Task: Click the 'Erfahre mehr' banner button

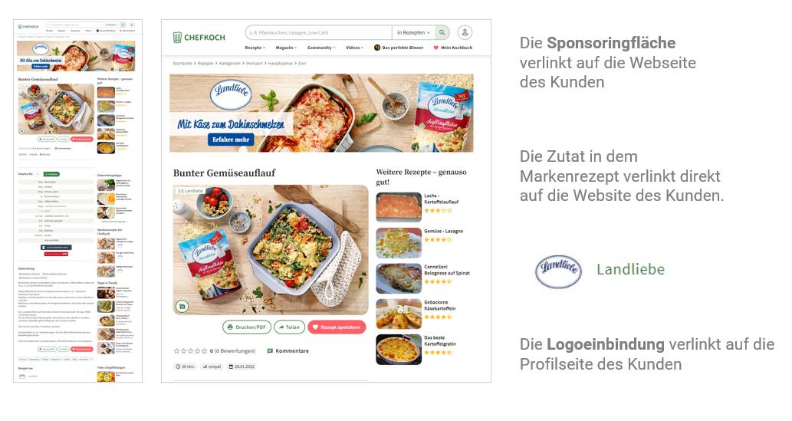Action: coord(231,140)
